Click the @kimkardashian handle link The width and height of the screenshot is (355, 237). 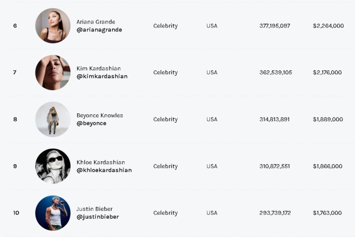coord(102,76)
